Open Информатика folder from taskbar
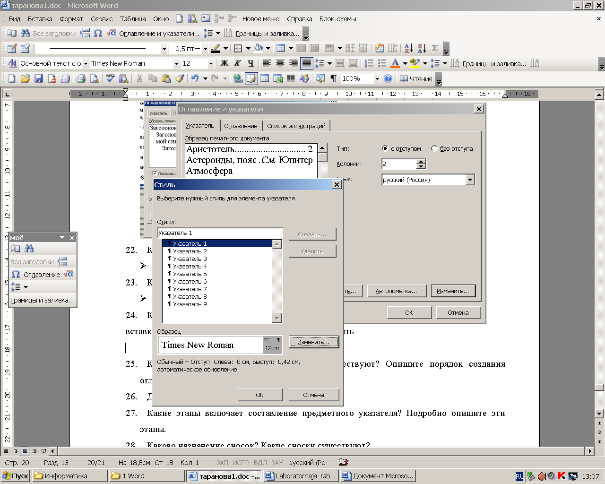605x484 pixels. [x=69, y=476]
